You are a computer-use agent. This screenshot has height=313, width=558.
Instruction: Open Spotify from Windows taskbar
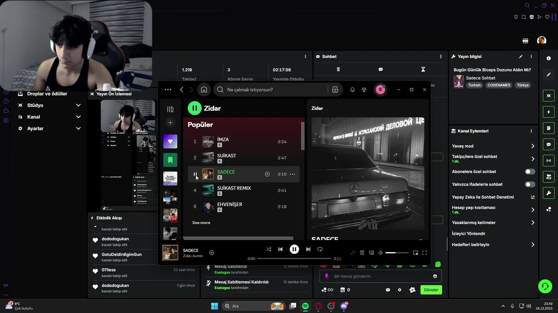[x=305, y=306]
